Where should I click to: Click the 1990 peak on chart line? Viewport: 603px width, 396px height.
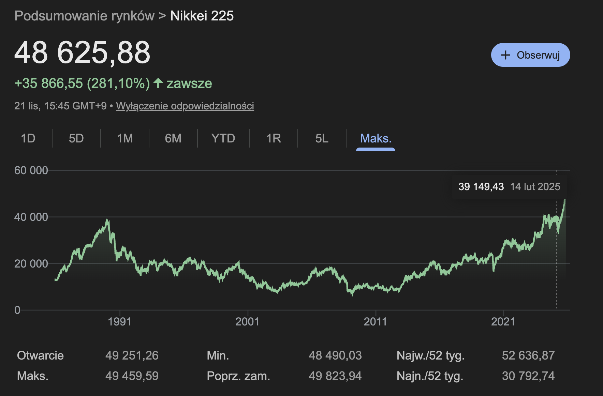click(x=107, y=220)
